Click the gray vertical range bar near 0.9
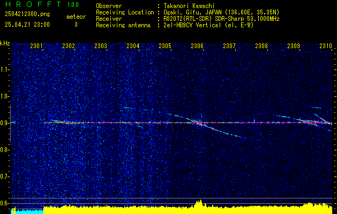The width and height of the screenshot is (337, 214). [10, 124]
